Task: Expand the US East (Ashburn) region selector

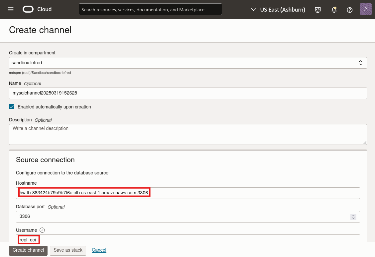Action: click(x=278, y=10)
